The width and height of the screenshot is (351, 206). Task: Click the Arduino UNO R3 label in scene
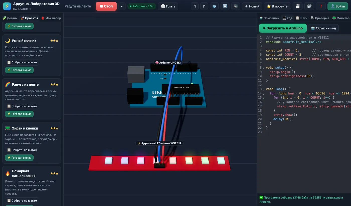pyautogui.click(x=168, y=63)
